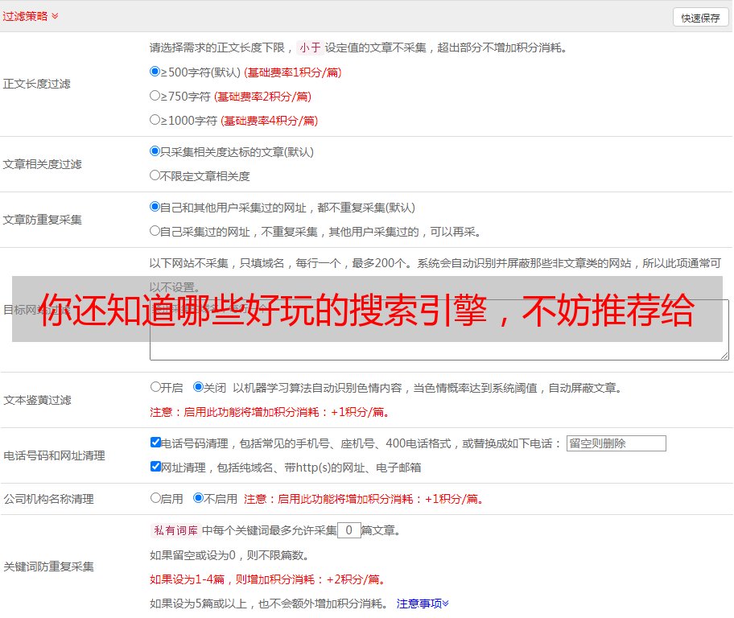
Task: Click the blocked websites text area
Action: (439, 351)
